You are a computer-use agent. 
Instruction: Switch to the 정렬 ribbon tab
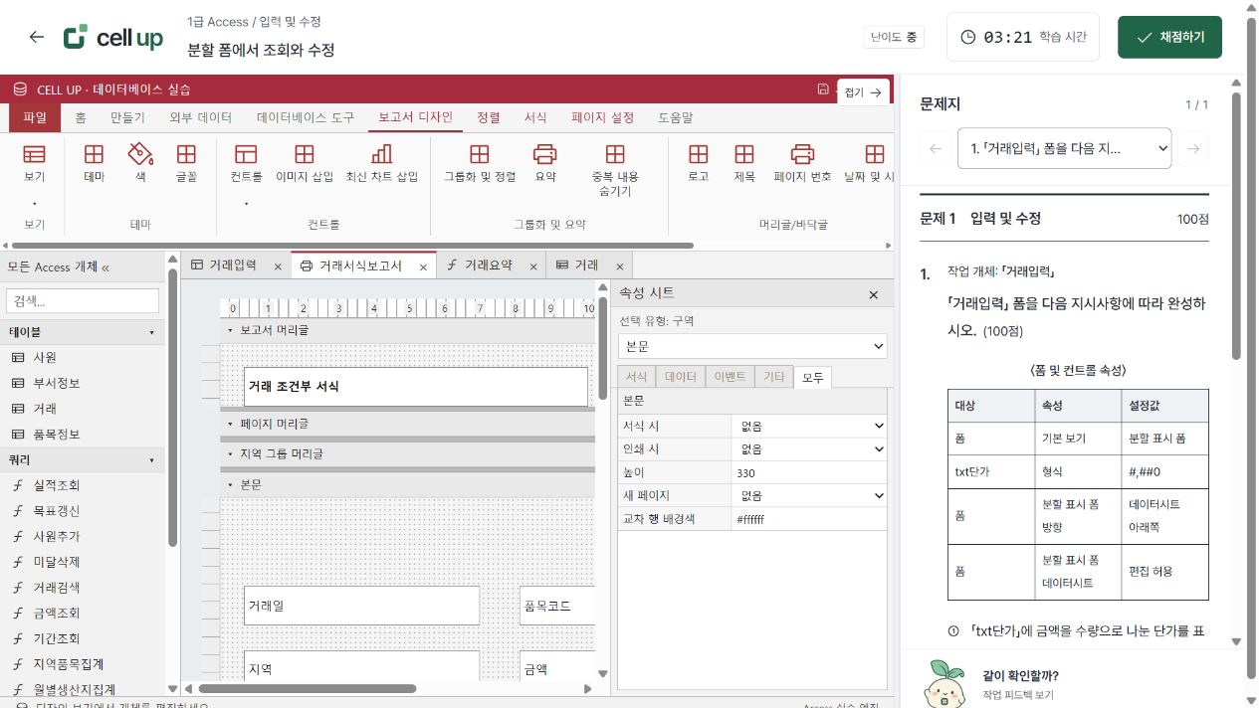489,117
